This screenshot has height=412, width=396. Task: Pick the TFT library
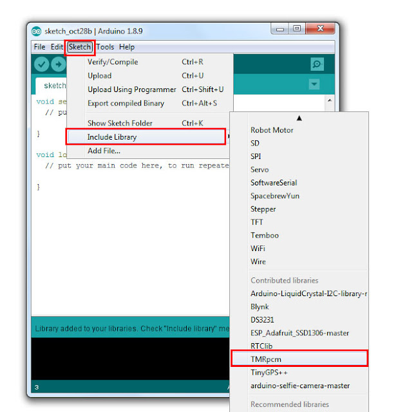coord(299,222)
